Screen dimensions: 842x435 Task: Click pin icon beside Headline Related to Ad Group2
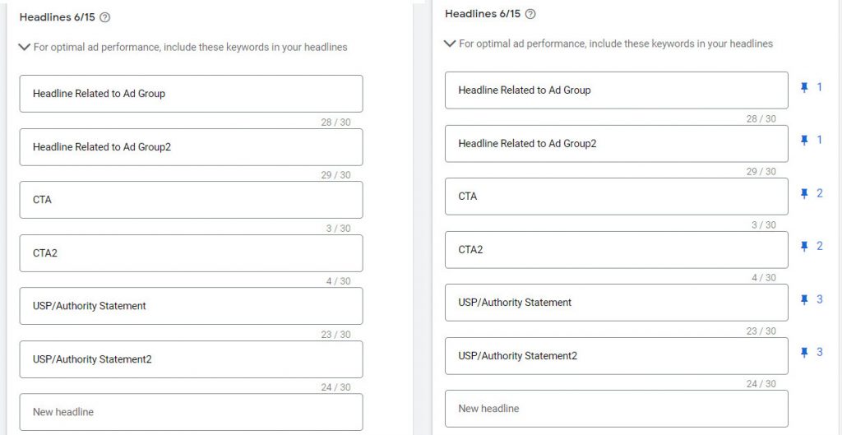point(804,141)
